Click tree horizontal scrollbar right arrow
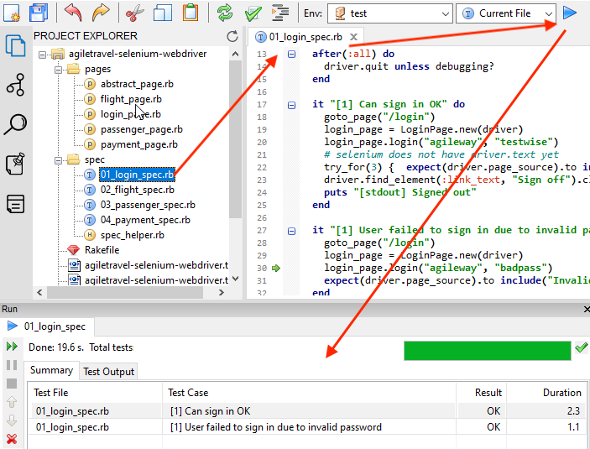Screen dimensions: 590x449 (x=222, y=292)
